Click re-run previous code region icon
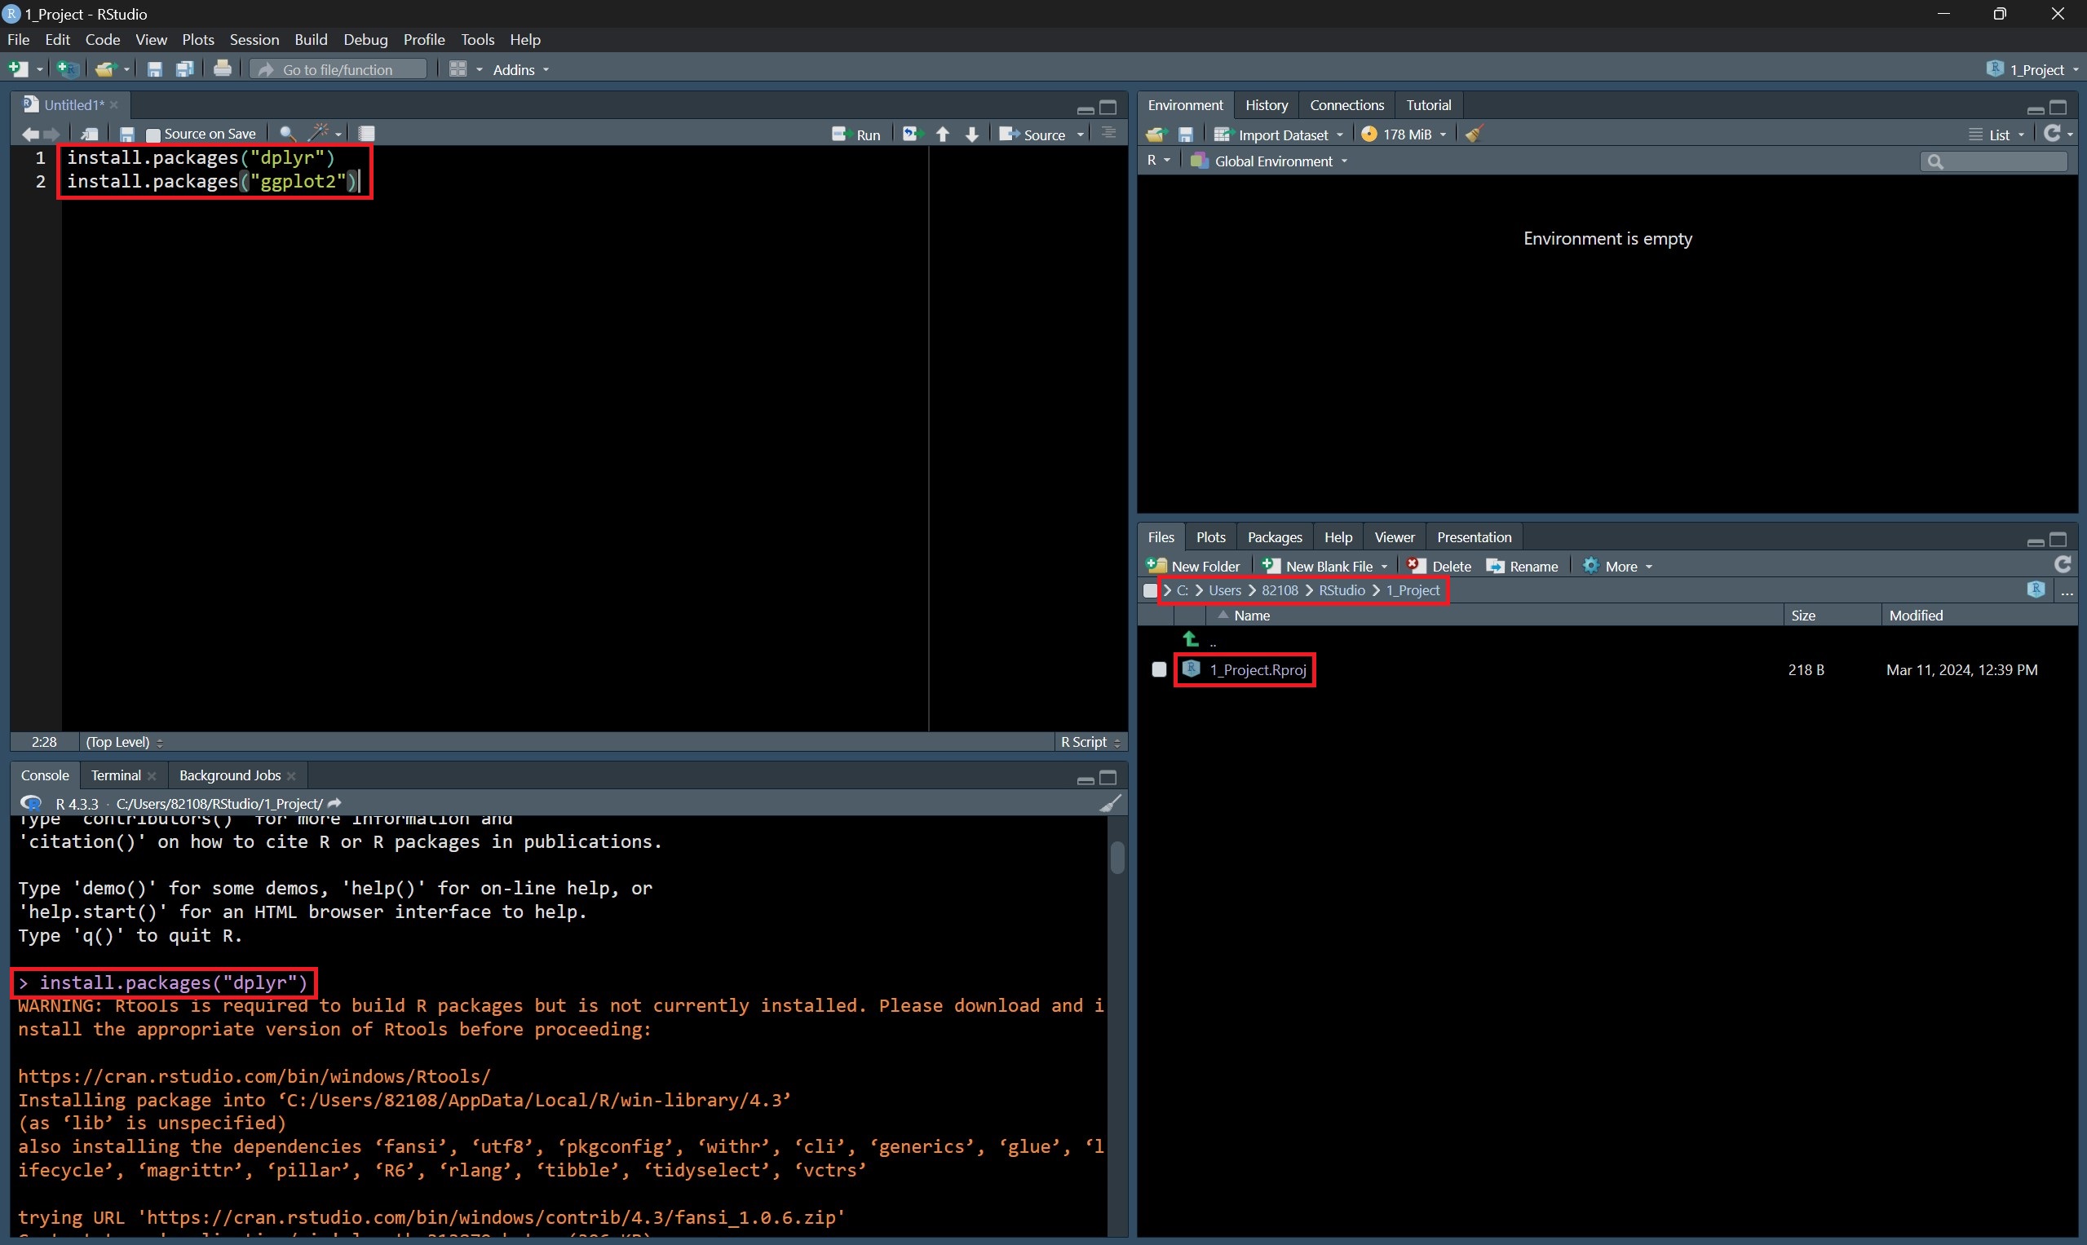Screen dimensions: 2087x1245 (912, 135)
